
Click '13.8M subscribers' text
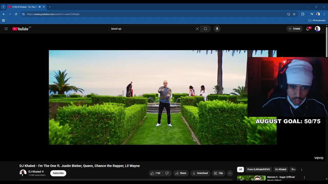[x=37, y=175]
